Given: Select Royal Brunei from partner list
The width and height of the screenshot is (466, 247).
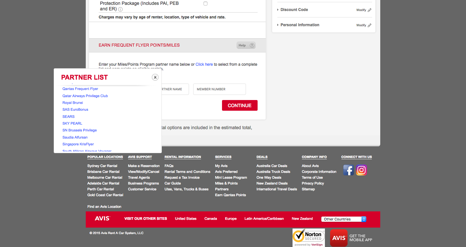Looking at the screenshot, I should point(73,103).
